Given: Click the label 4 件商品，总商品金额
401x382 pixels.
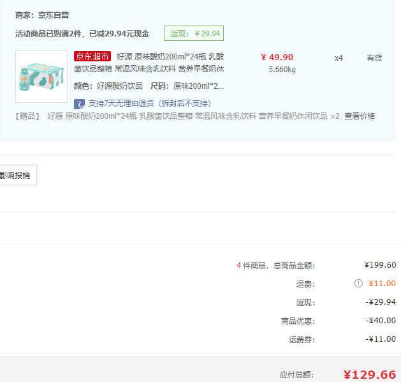Looking at the screenshot, I should [x=275, y=266].
